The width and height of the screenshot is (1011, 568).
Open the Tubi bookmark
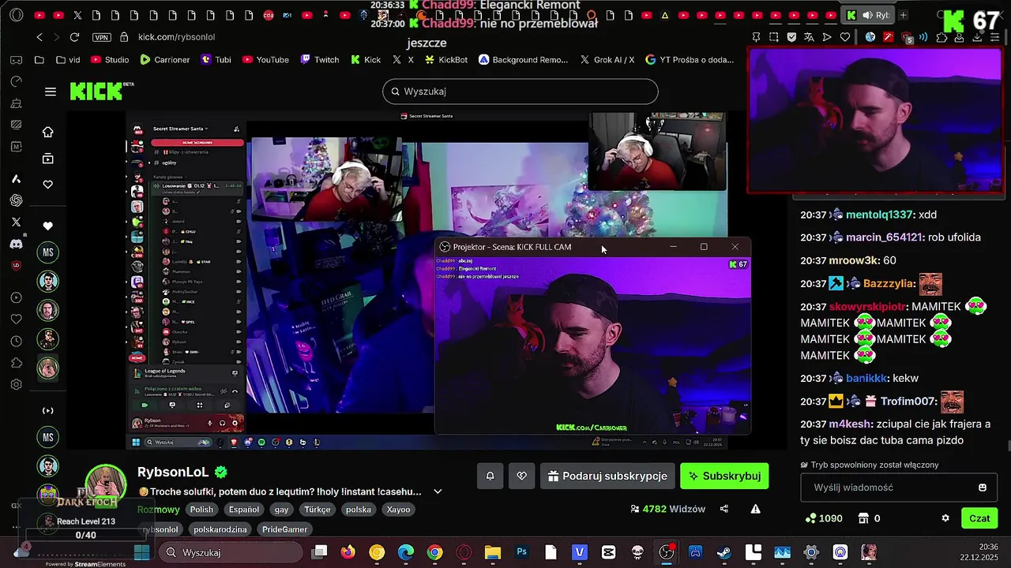[216, 60]
